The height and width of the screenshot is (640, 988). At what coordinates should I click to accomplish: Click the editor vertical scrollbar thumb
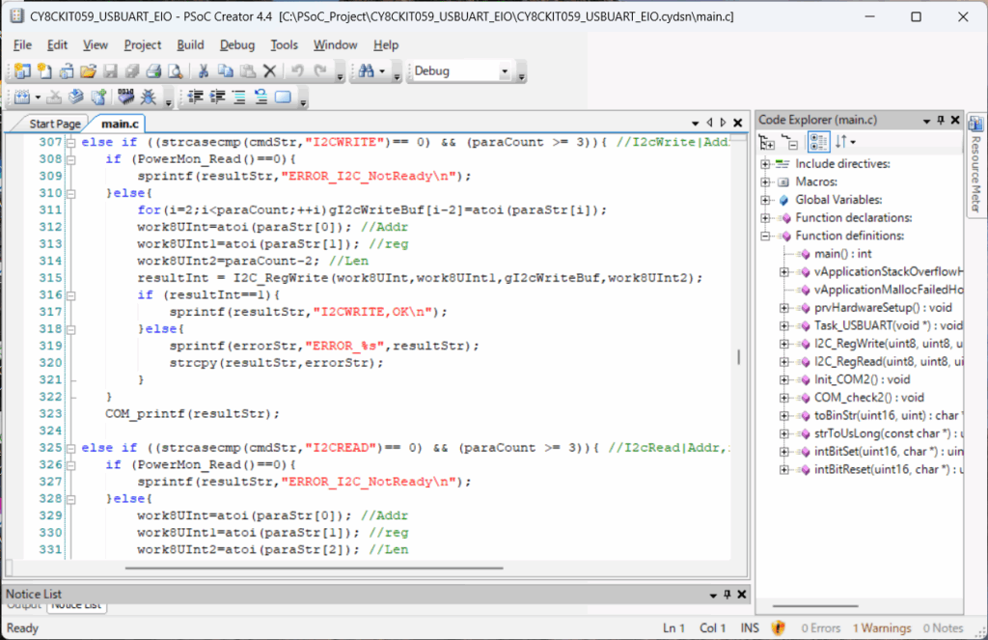738,357
